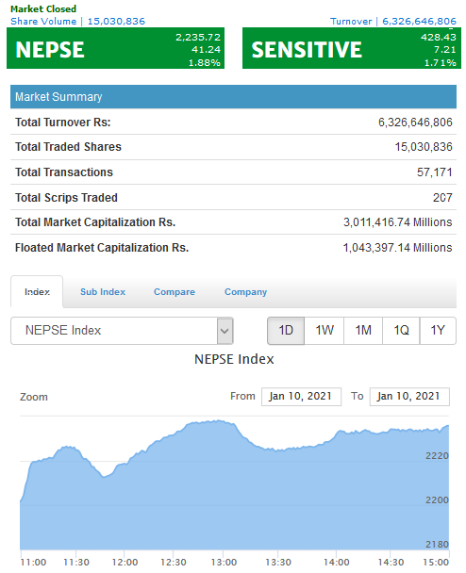Switch to the Company tab
Viewport: 466px width, 573px height.
[x=246, y=292]
